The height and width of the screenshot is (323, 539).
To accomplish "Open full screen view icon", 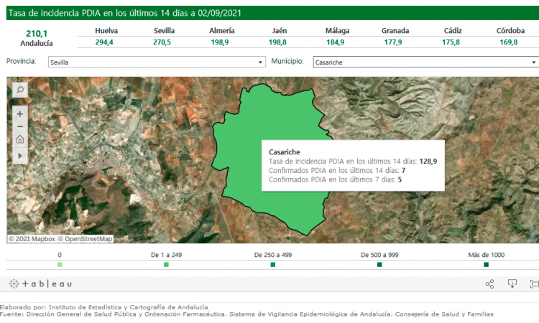I will tap(534, 284).
